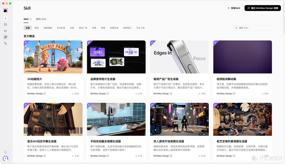Click verified badge on 纸拼贴讲解动画 card
The width and height of the screenshot is (285, 164).
click(x=234, y=94)
